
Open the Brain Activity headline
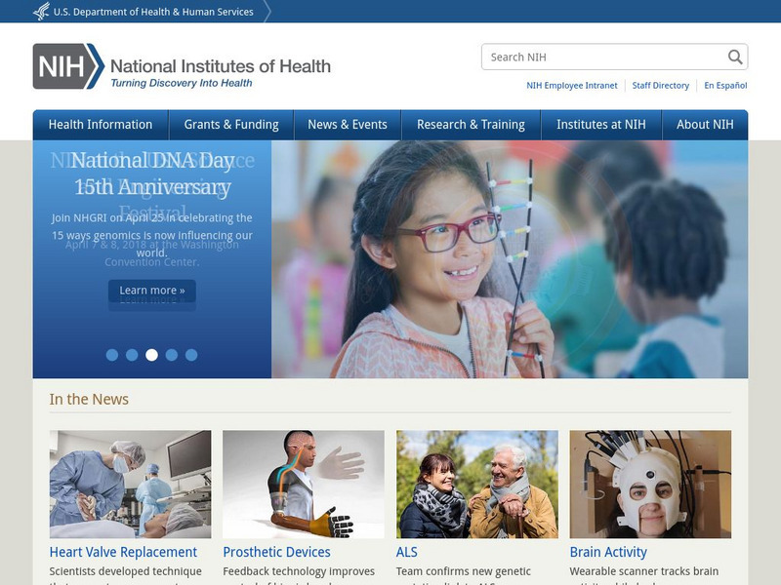pyautogui.click(x=608, y=552)
